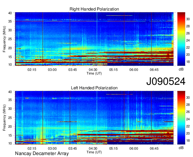
Task: Click 30 dB value on top color bar
Action: [x=188, y=19]
